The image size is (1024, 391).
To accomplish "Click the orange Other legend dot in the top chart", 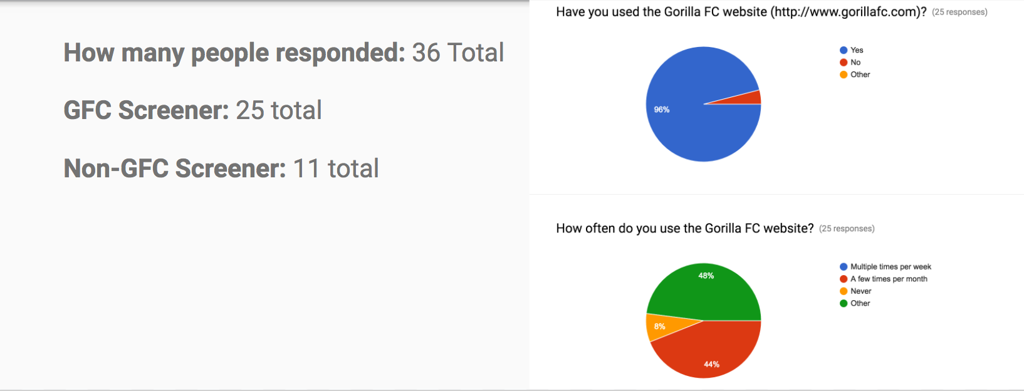I will 844,75.
